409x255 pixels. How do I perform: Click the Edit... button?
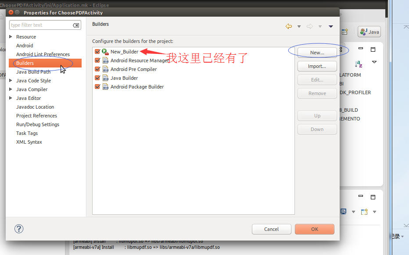point(317,80)
